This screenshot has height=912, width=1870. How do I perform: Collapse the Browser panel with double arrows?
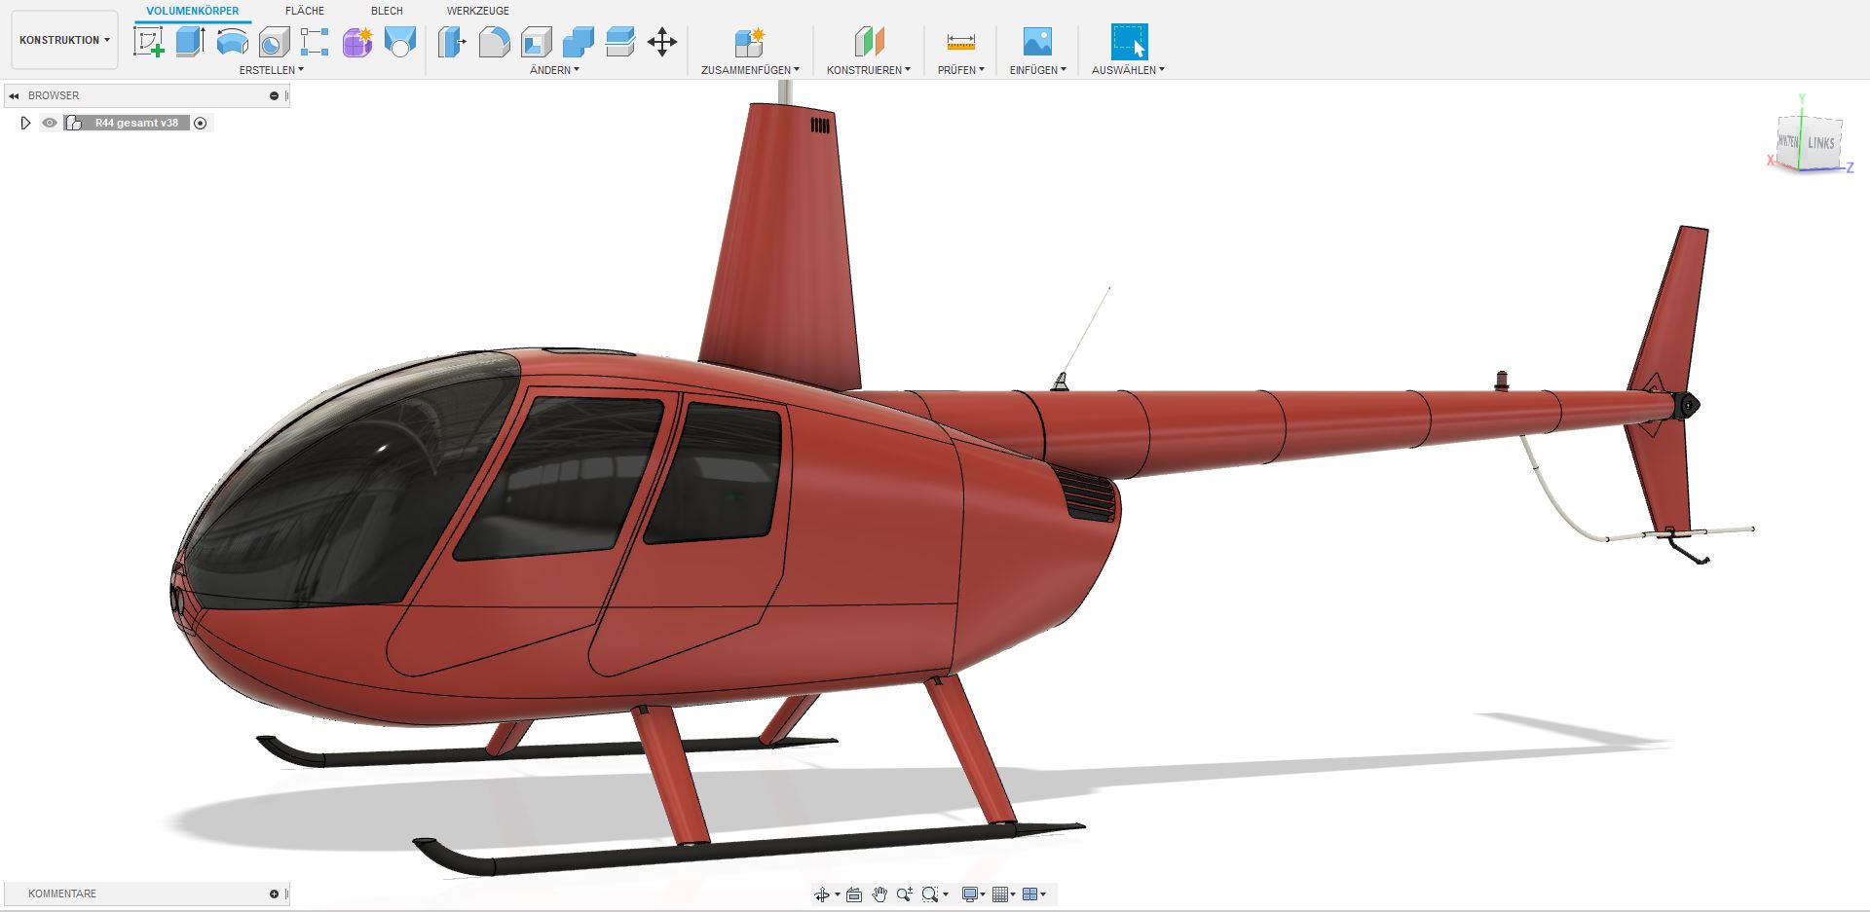click(x=14, y=95)
